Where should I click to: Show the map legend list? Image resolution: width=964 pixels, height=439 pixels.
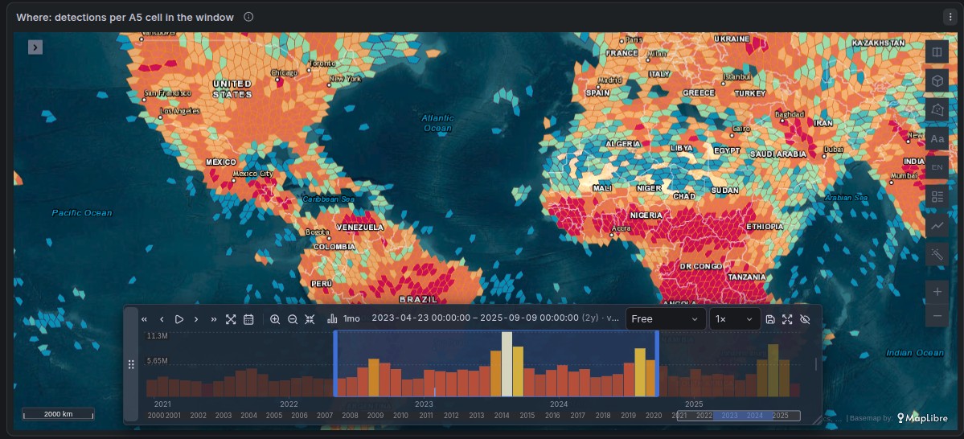(937, 197)
